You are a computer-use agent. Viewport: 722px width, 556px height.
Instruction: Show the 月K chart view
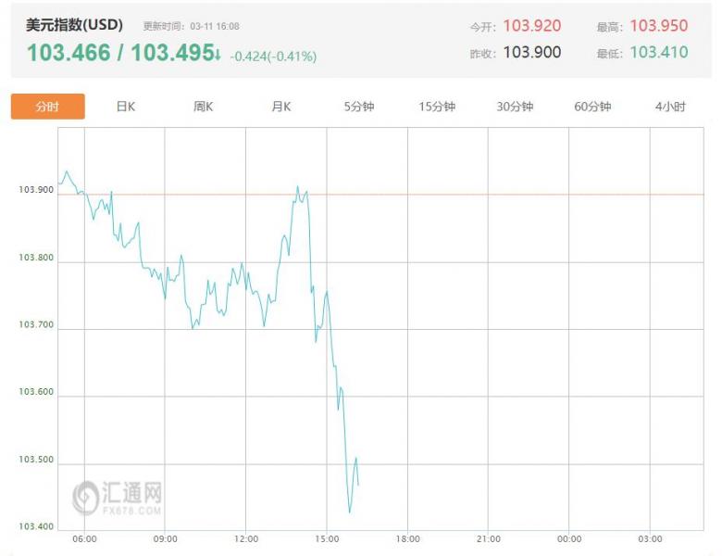(281, 107)
